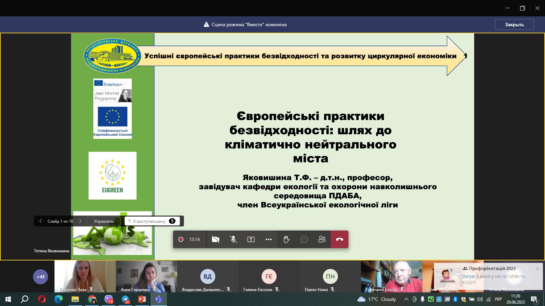Open the meeting chat bubble icon

pos(304,239)
